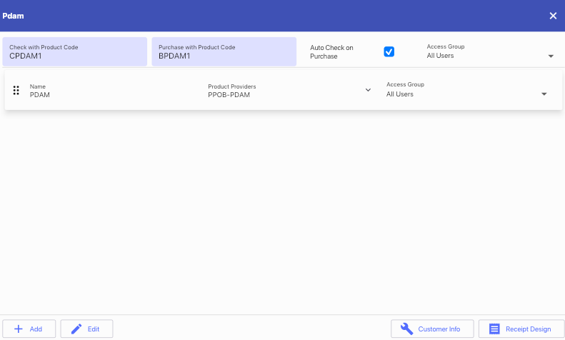Click the Add button
Viewport: 565px width, 340px height.
29,329
